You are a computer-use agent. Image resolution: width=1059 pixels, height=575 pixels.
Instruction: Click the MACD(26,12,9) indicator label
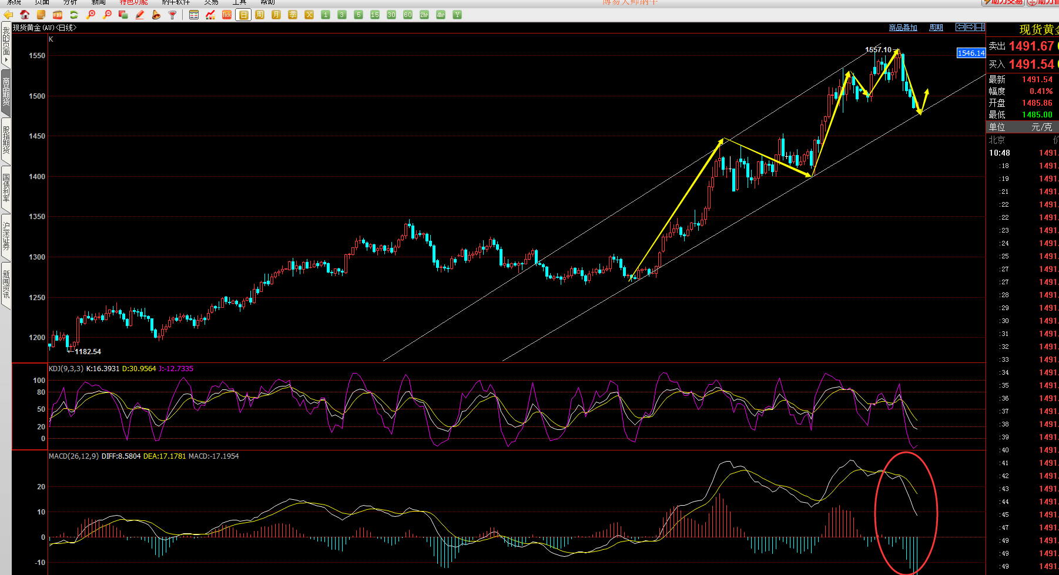[73, 456]
